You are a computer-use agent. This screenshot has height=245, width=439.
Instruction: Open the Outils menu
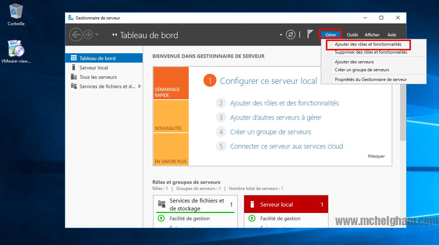[x=353, y=35]
